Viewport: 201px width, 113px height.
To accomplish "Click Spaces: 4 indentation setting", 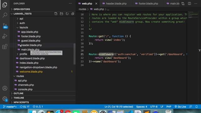I will [142, 107].
